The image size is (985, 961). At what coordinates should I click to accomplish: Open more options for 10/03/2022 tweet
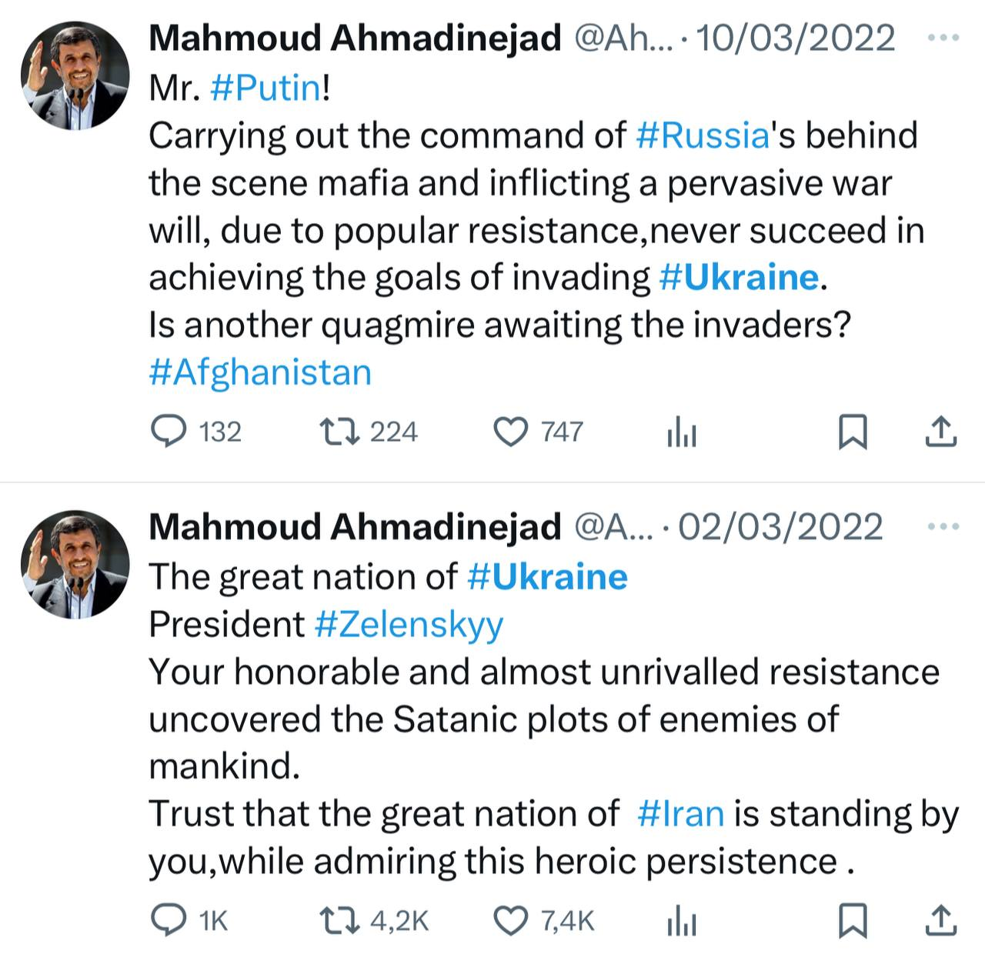pyautogui.click(x=943, y=37)
